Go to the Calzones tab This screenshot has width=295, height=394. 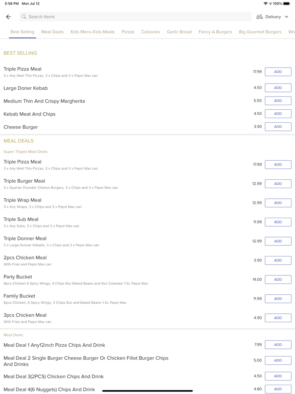(x=150, y=32)
